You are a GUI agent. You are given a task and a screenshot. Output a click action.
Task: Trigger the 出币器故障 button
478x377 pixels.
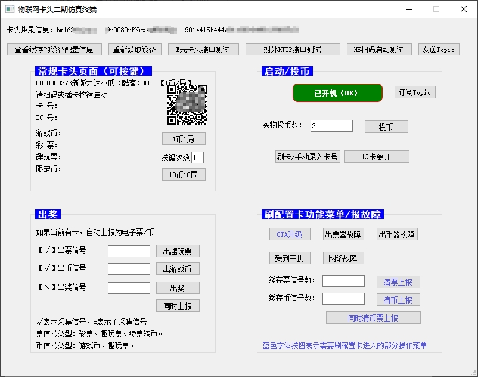tap(397, 234)
